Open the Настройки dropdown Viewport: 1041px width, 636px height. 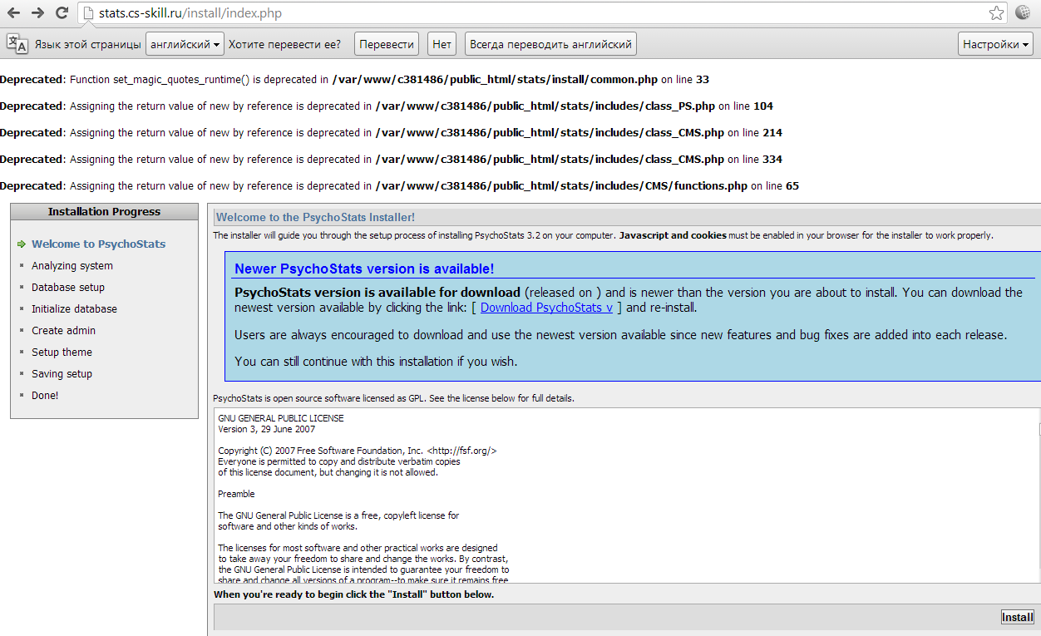tap(996, 44)
